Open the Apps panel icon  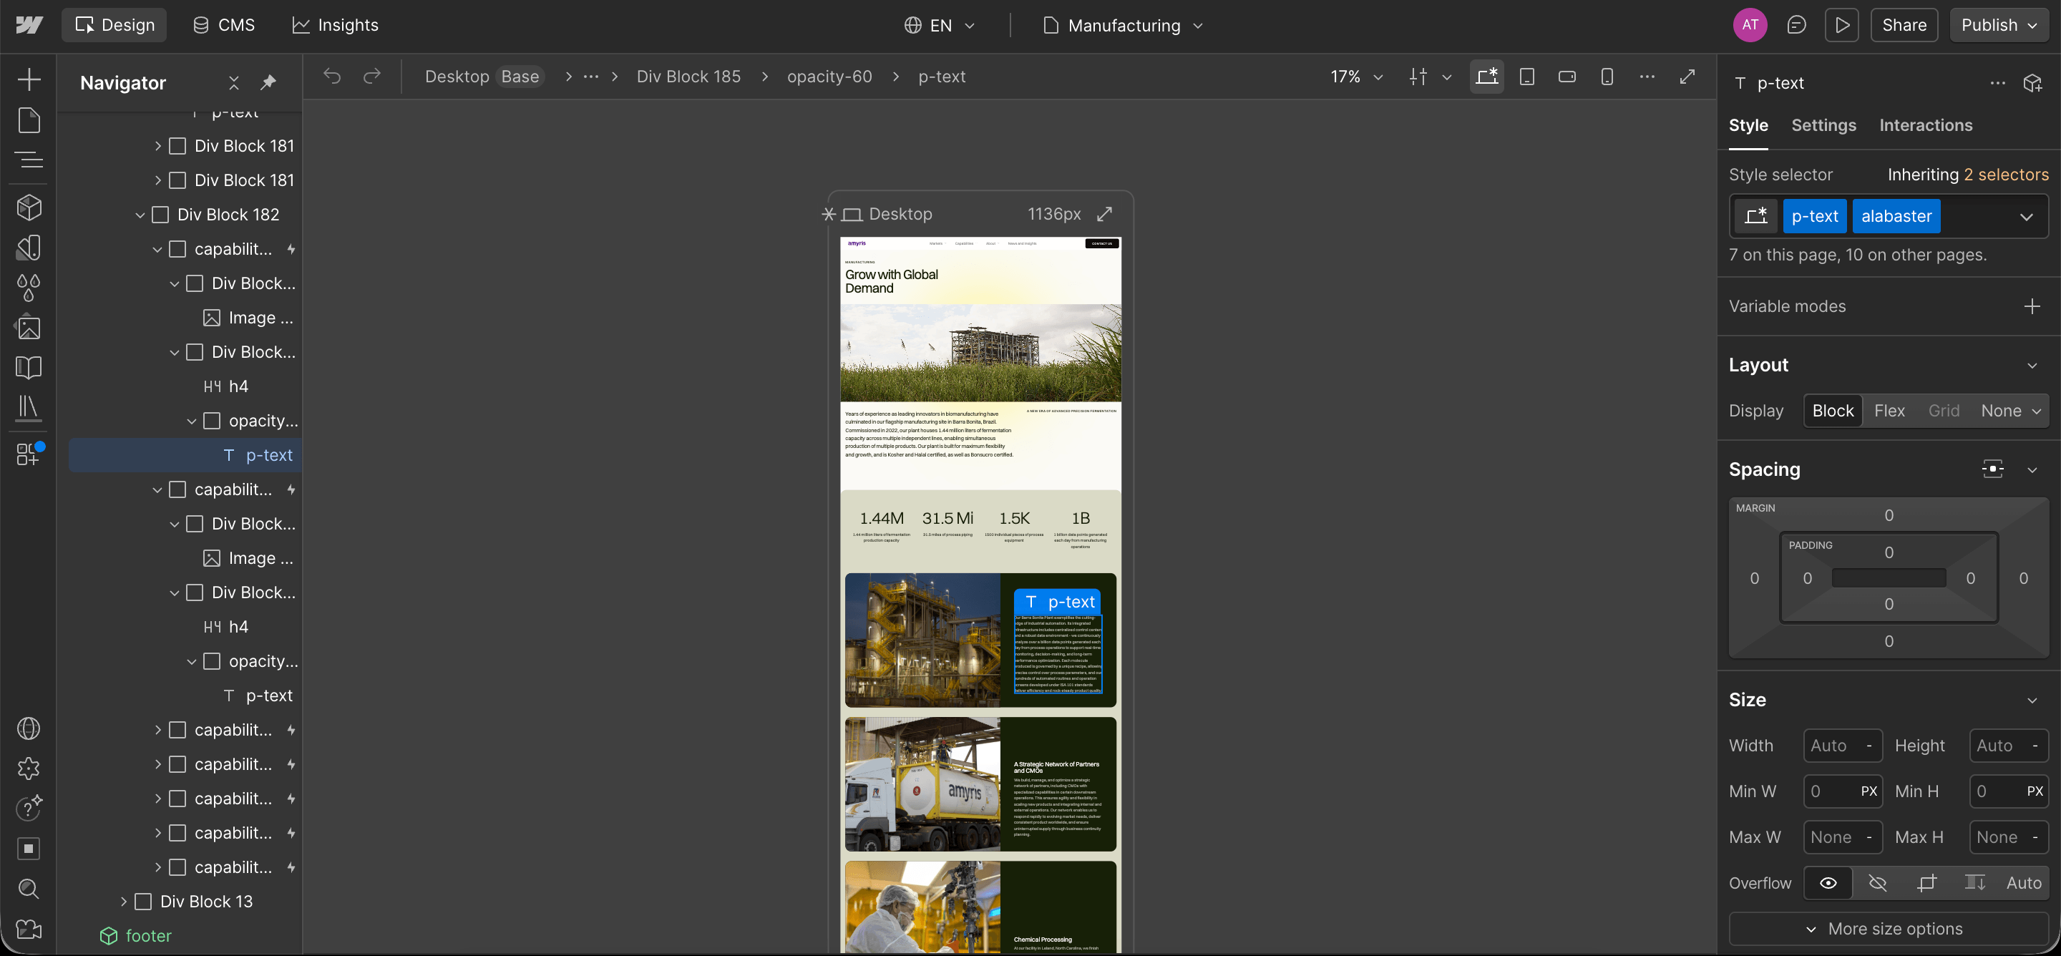pyautogui.click(x=29, y=453)
